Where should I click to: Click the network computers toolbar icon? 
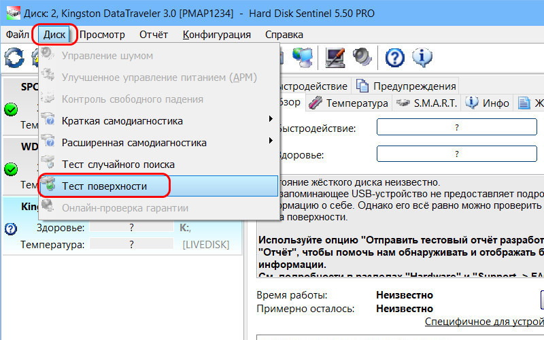point(303,58)
